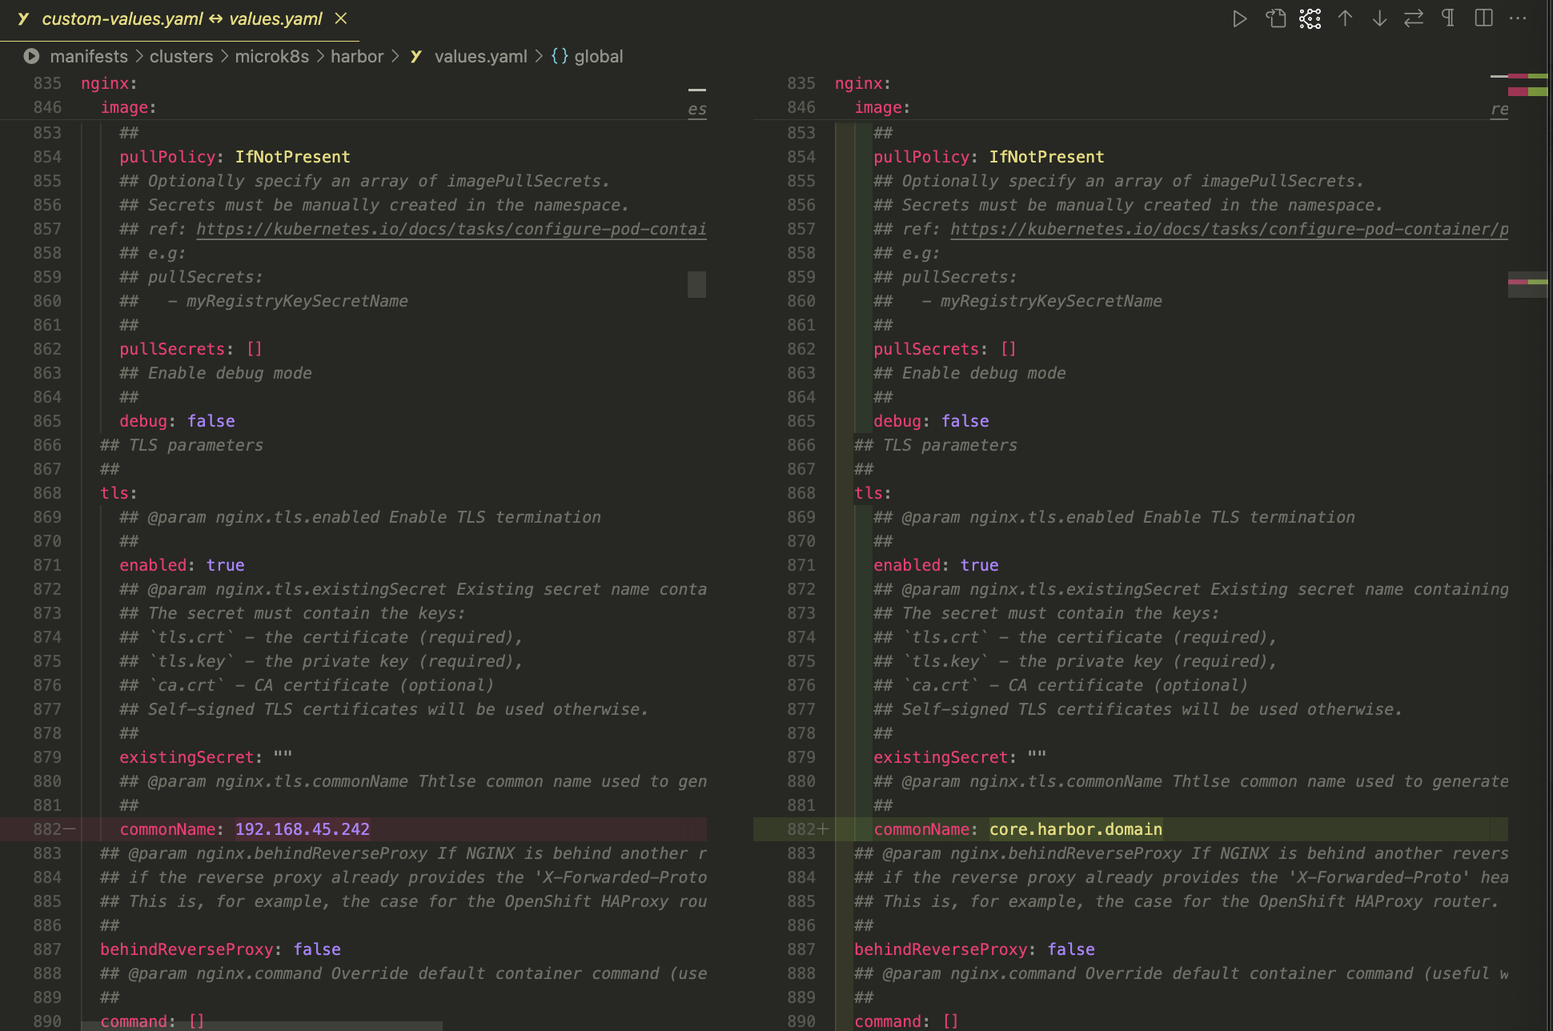Open manifests breadcrumb segment
The width and height of the screenshot is (1553, 1031).
(x=88, y=56)
